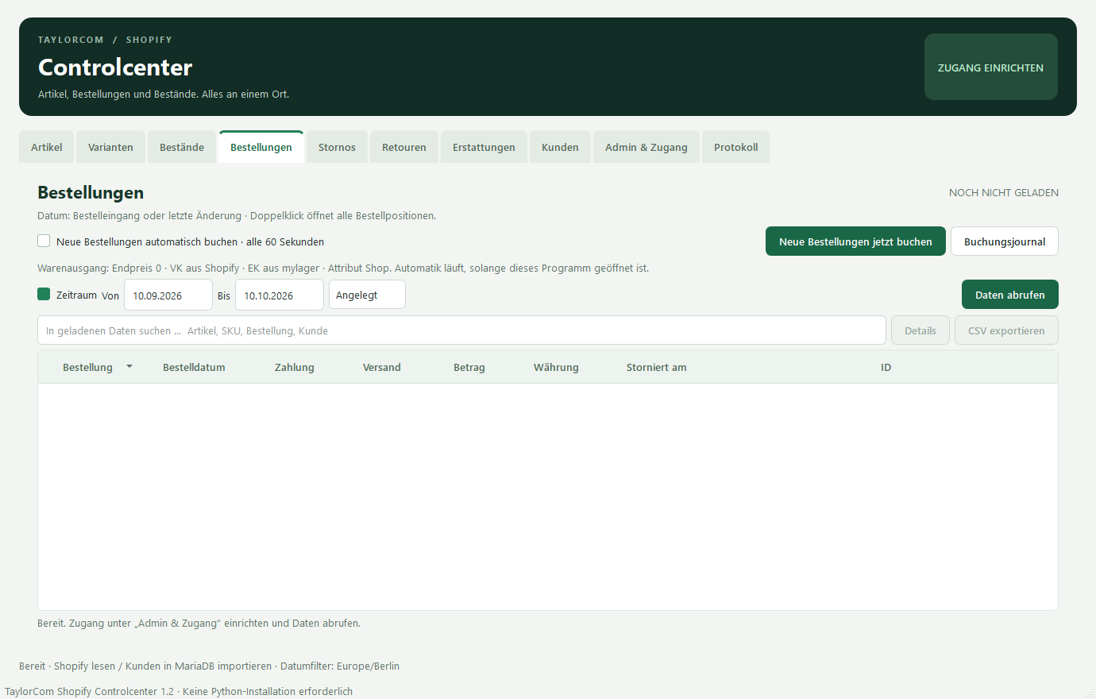
Task: Sort by the Währung column header
Action: [x=556, y=367]
